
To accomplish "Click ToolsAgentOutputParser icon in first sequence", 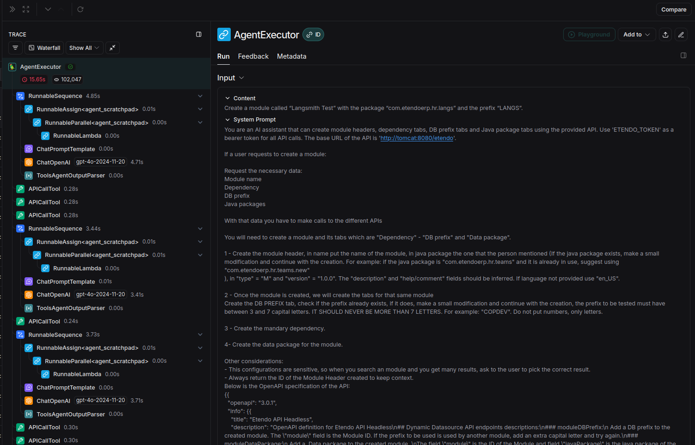I will click(29, 176).
